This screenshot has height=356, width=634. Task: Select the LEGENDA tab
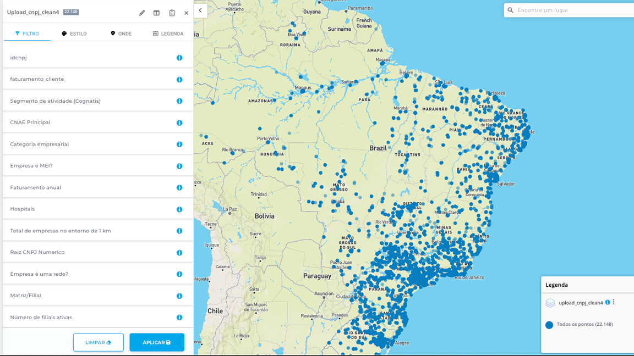coord(168,34)
